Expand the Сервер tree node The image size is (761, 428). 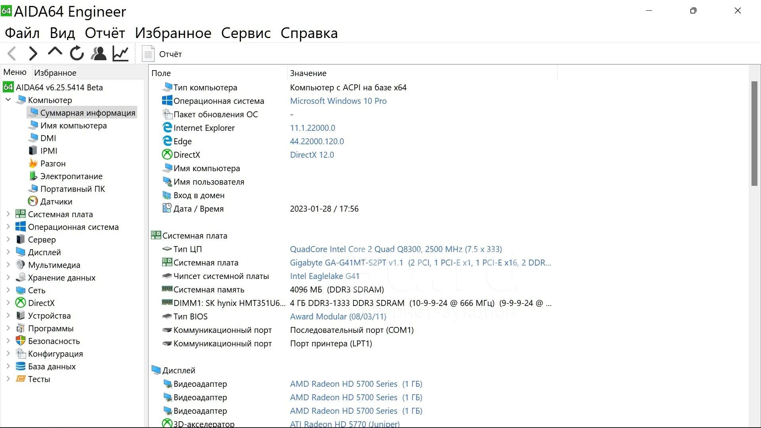point(8,239)
